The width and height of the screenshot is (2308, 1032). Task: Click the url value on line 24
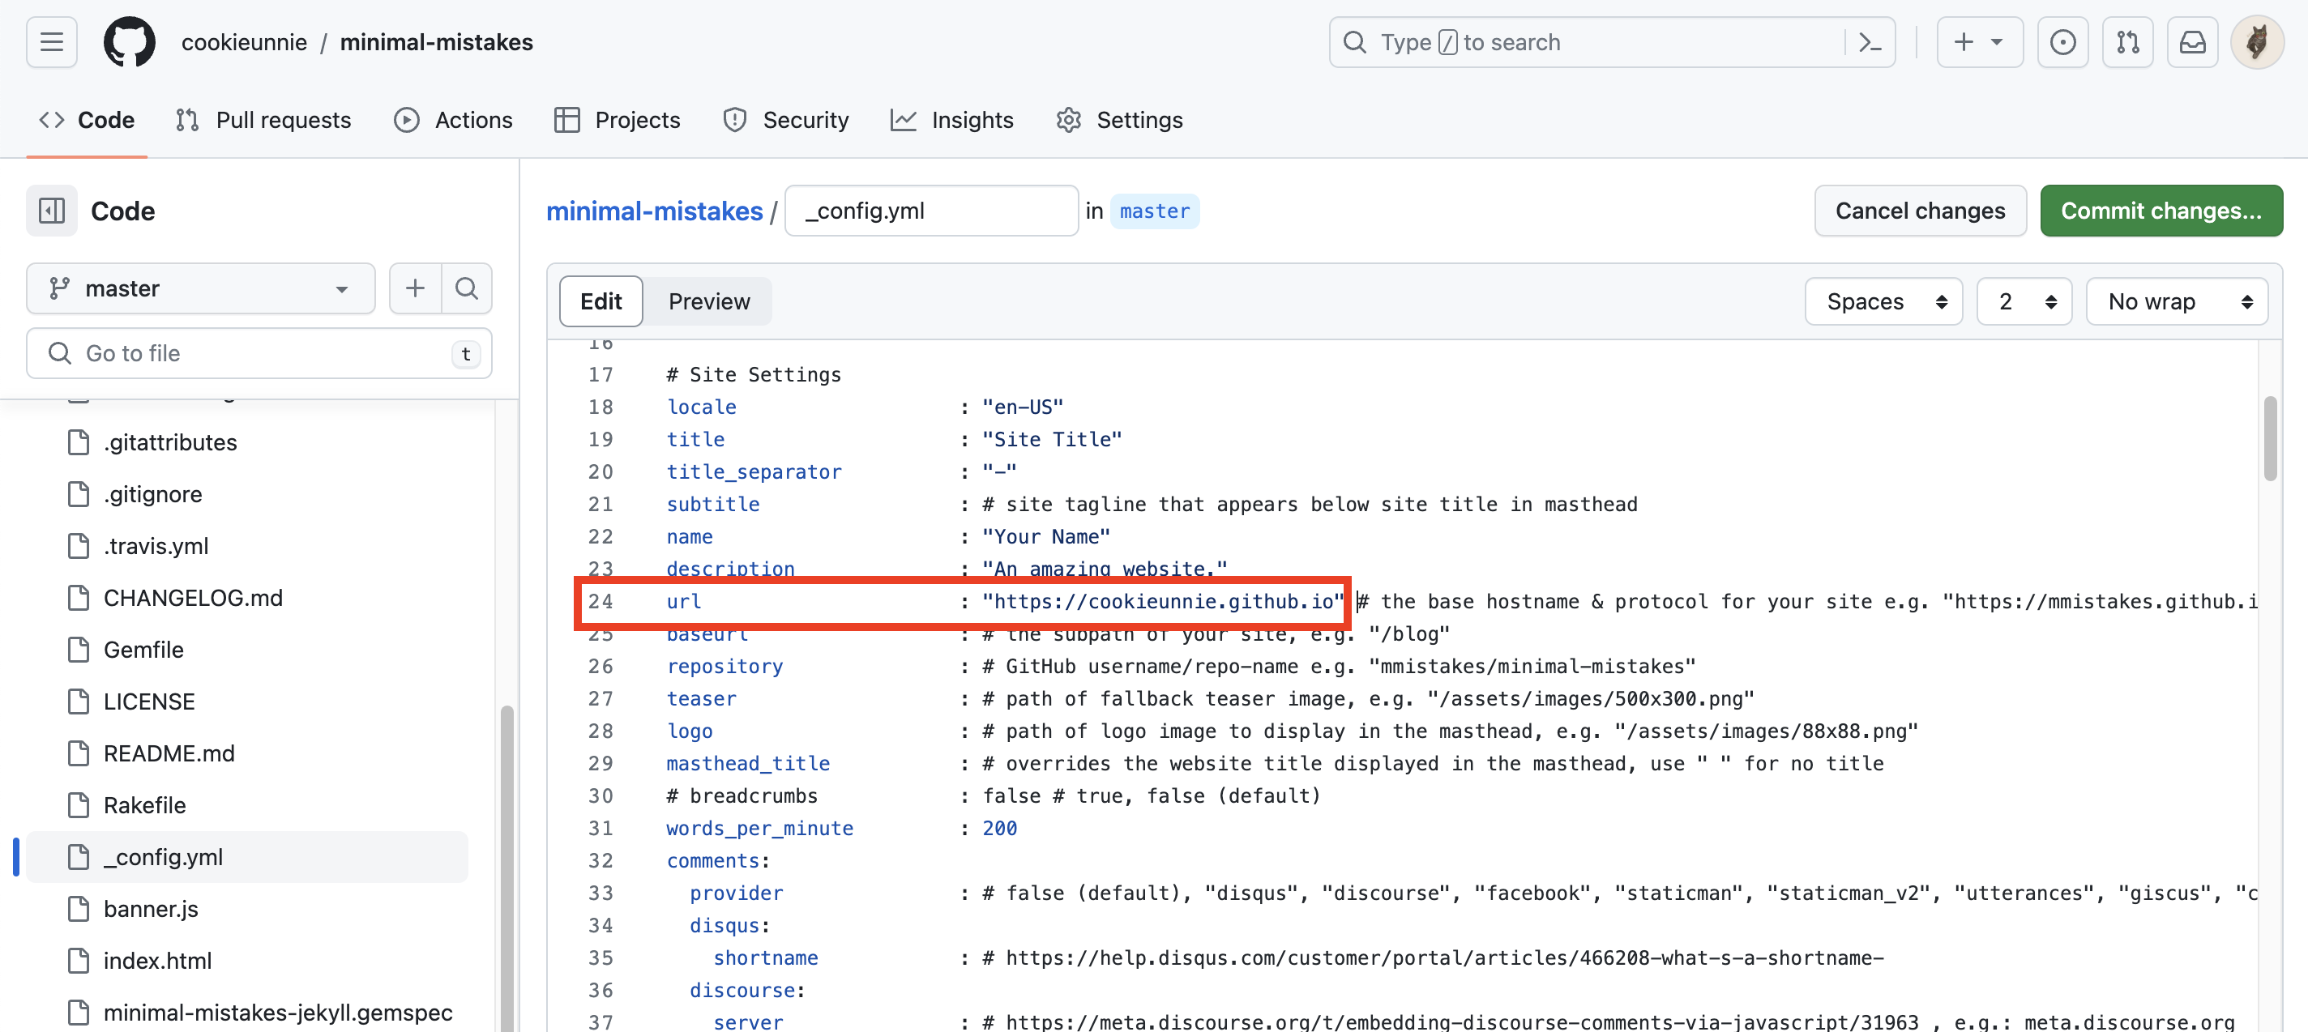[x=1163, y=601]
